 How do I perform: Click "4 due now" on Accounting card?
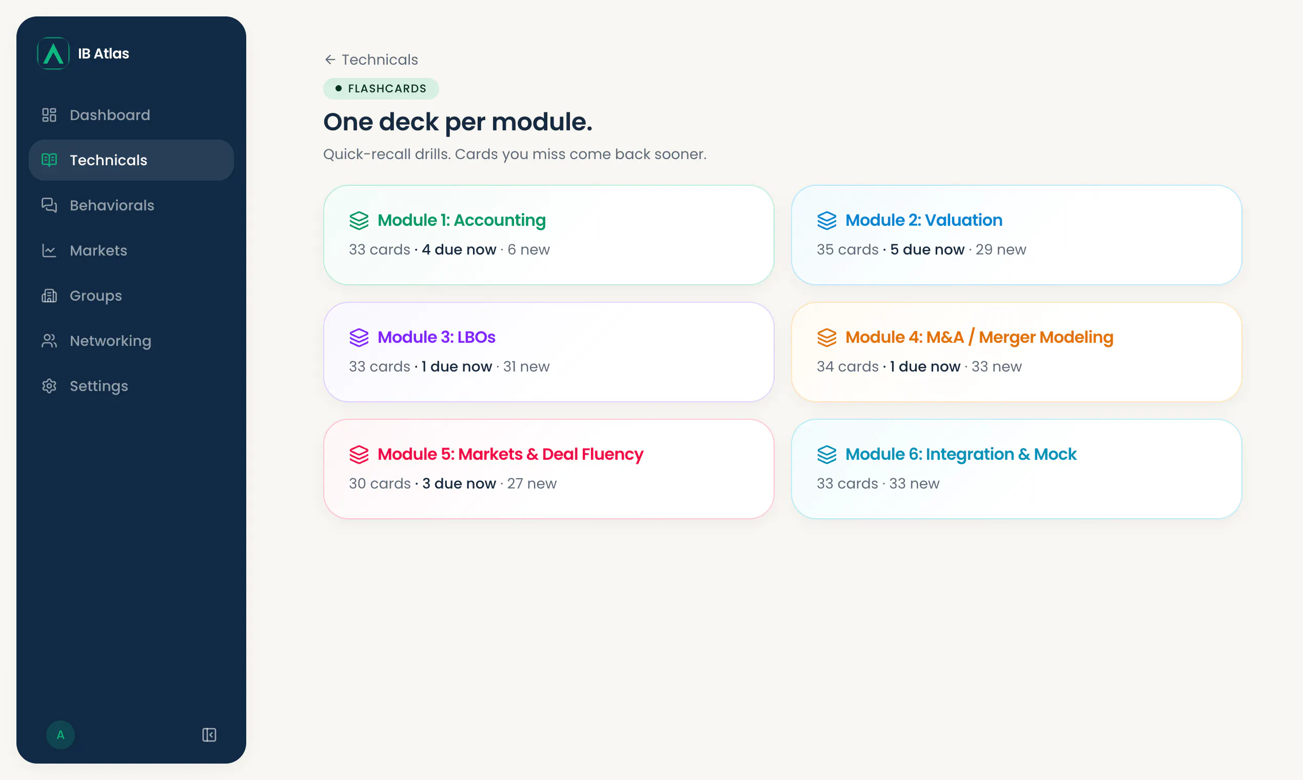coord(459,250)
